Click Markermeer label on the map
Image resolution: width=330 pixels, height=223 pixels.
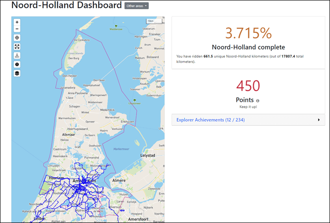click(x=121, y=149)
